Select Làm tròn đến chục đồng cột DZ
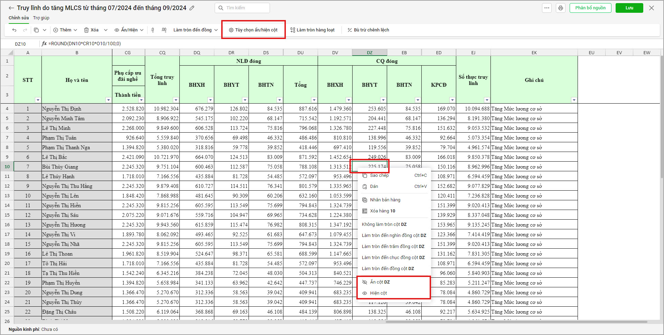This screenshot has width=664, height=335. pyautogui.click(x=394, y=258)
